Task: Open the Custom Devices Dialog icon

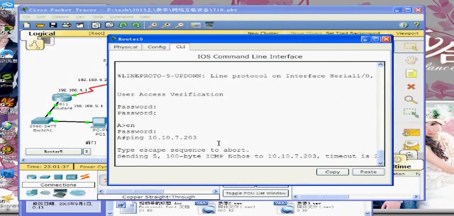Action: pos(209,25)
